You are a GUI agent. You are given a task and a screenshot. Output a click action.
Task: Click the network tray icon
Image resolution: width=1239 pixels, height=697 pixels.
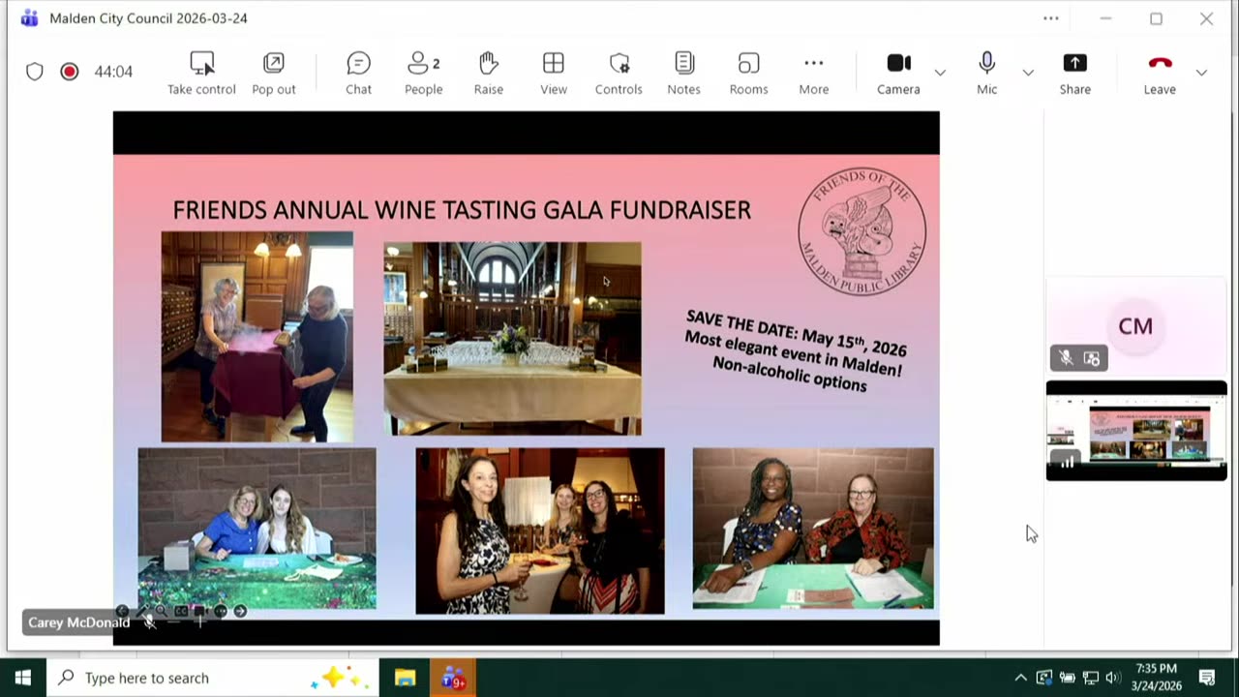pyautogui.click(x=1090, y=678)
